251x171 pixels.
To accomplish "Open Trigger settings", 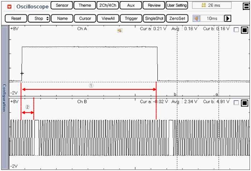I will [131, 18].
